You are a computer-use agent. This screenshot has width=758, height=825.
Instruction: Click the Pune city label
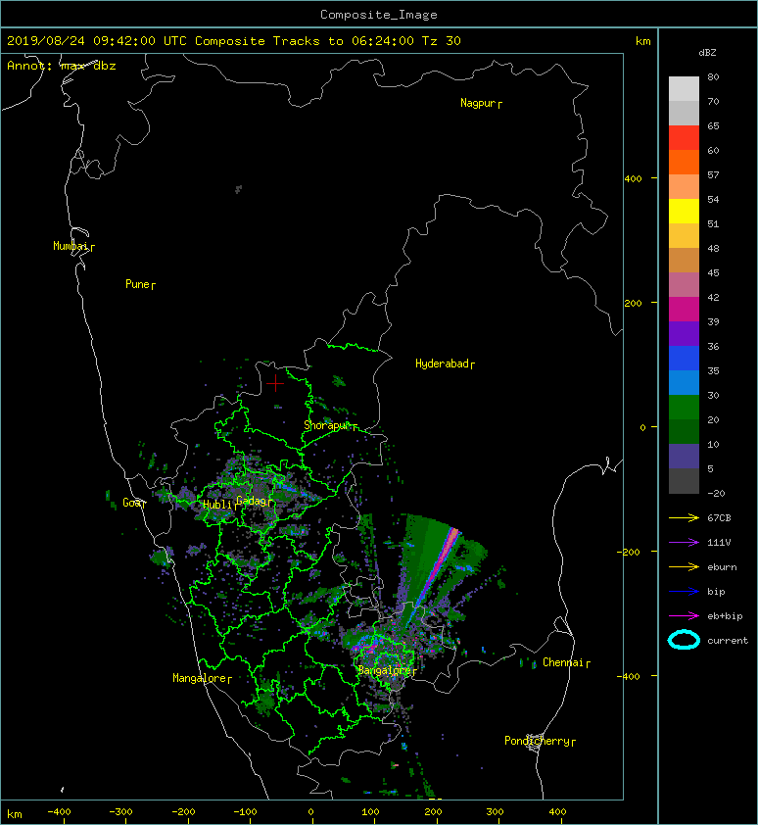(140, 284)
